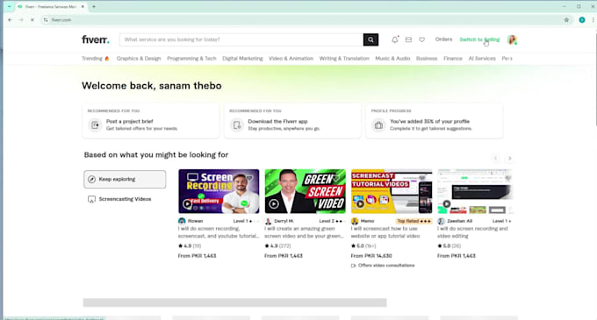Open Post a project brief card
The height and width of the screenshot is (320, 597).
tap(151, 121)
